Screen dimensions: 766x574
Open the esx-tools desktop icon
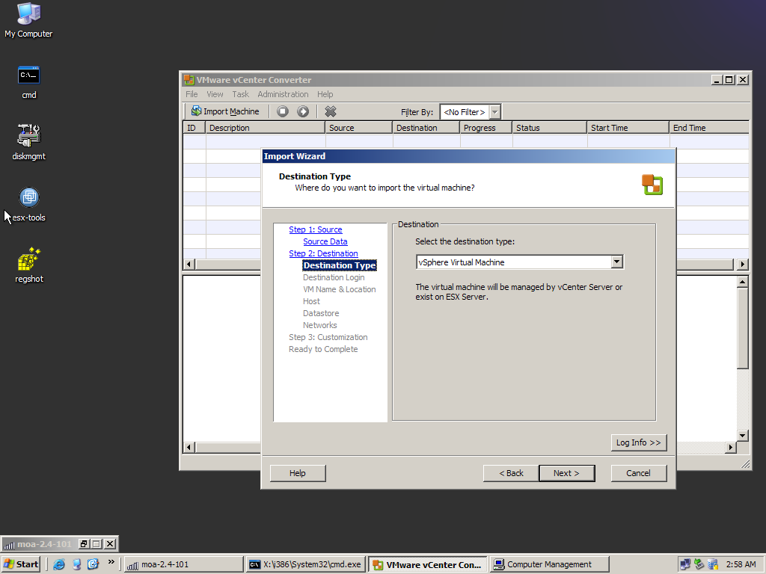click(x=29, y=204)
